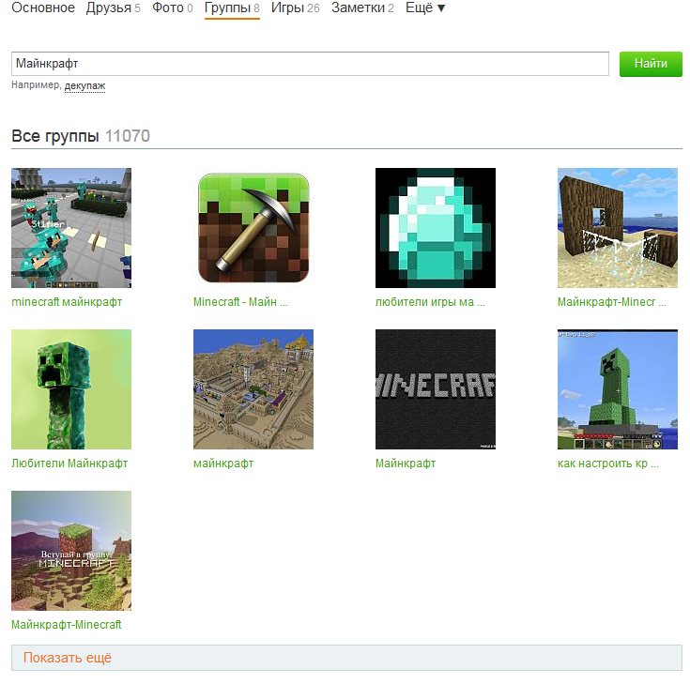Open the creeper statue group image

pos(618,389)
